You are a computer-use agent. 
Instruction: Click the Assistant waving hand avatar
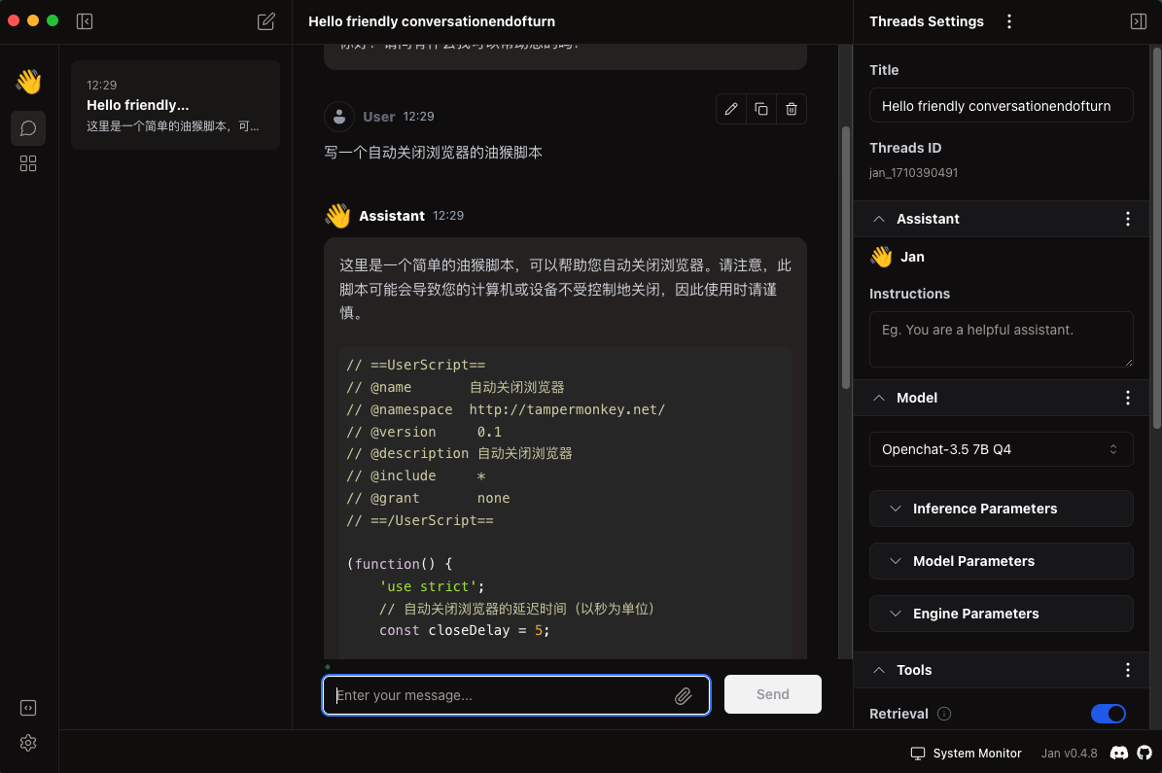(x=337, y=216)
